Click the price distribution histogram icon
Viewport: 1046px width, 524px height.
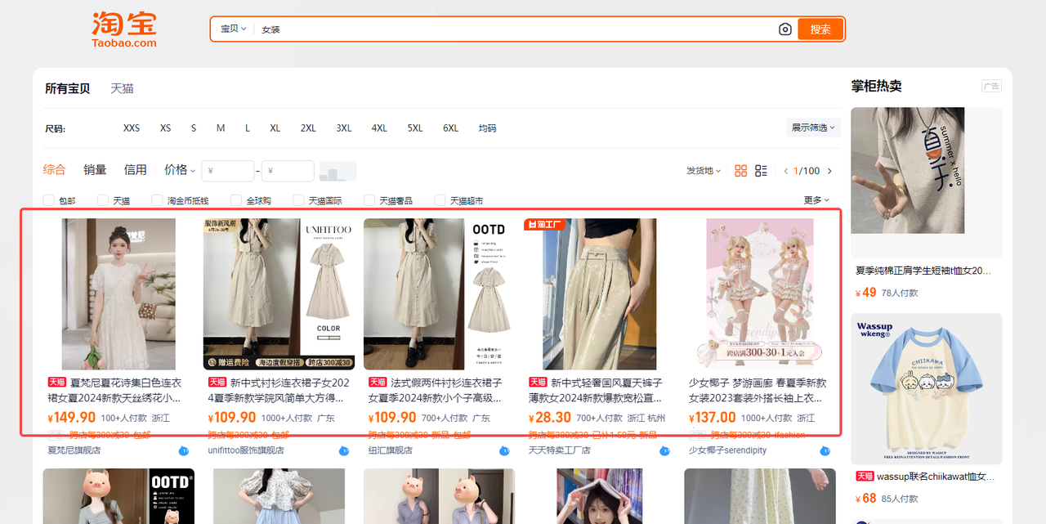(x=337, y=171)
